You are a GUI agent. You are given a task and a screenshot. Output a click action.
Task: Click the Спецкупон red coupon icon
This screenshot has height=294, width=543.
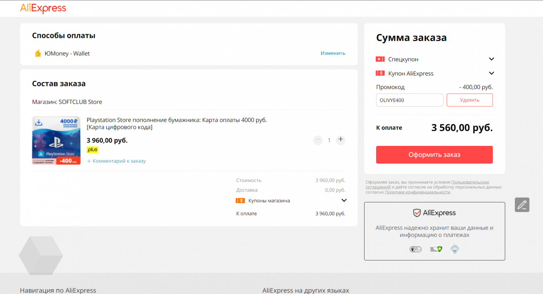click(380, 59)
